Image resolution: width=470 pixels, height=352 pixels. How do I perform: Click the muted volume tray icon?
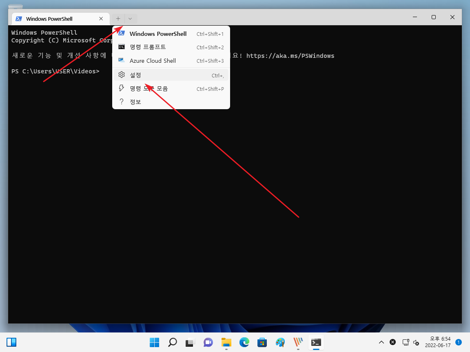tap(416, 342)
